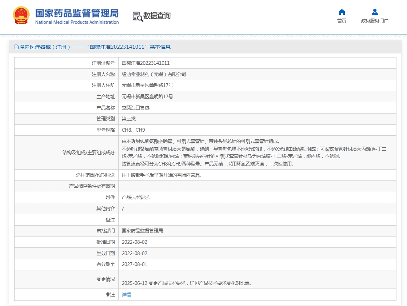This screenshot has height=306, width=407.
Task: Click National Medical Products Administration subtitle
Action: pyautogui.click(x=77, y=22)
